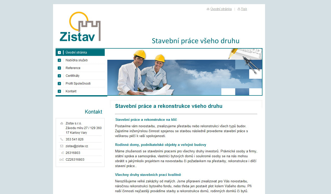
Task: Select Profil Společnosti from the menu
Action: tap(78, 84)
